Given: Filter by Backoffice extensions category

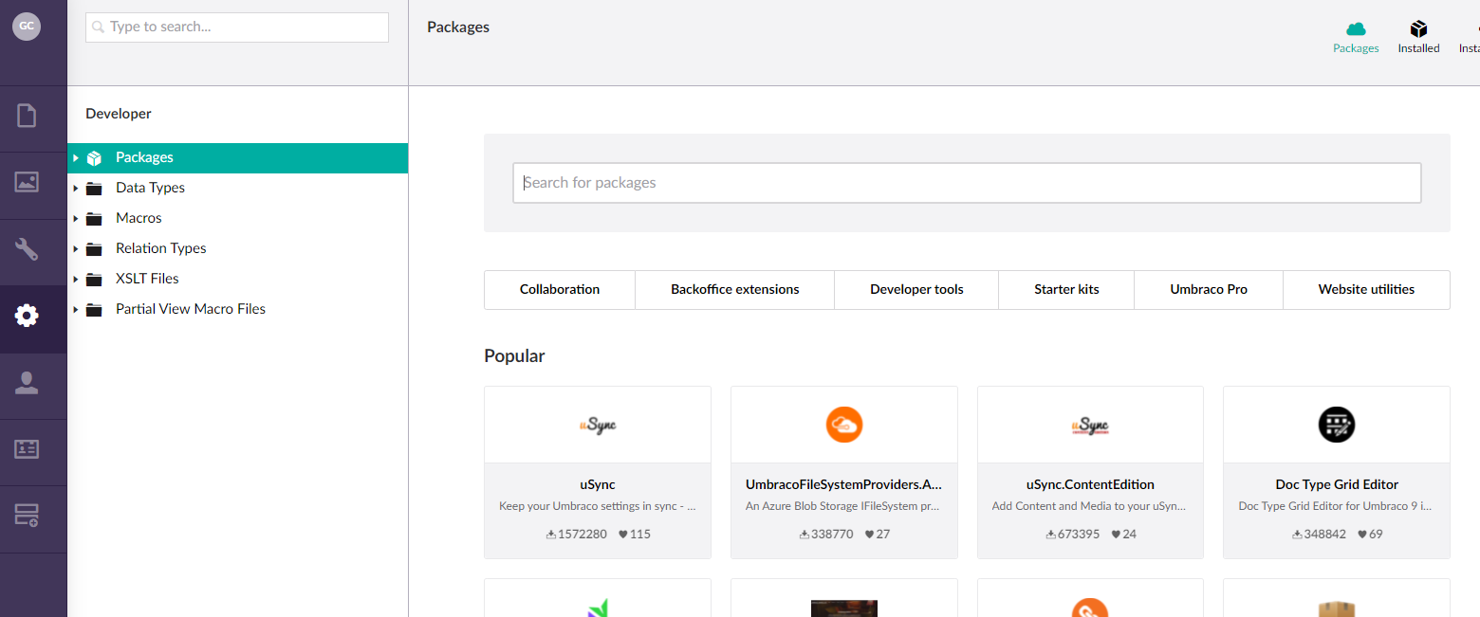Looking at the screenshot, I should click(735, 289).
